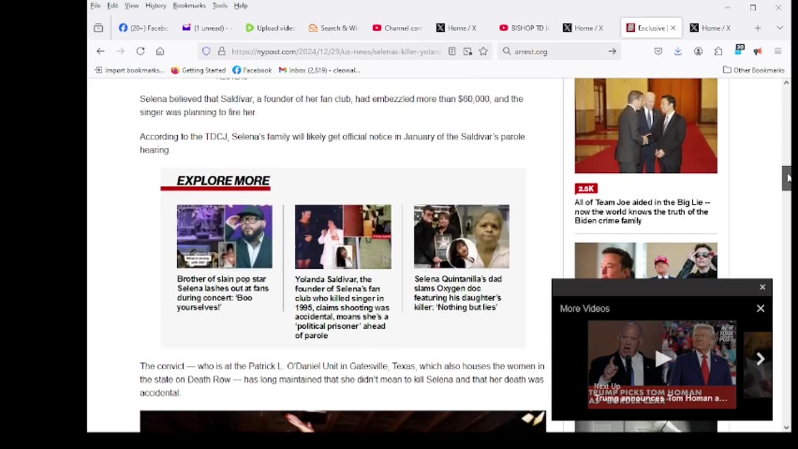Open the Getting Started bookmark
Screen dimensions: 798x449
[x=198, y=70]
